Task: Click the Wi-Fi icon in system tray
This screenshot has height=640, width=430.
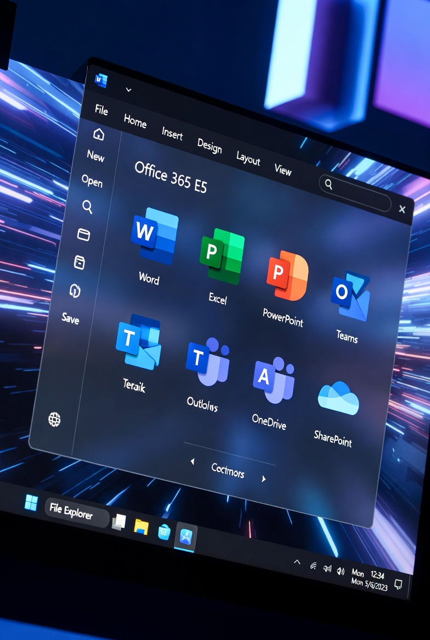Action: [313, 565]
